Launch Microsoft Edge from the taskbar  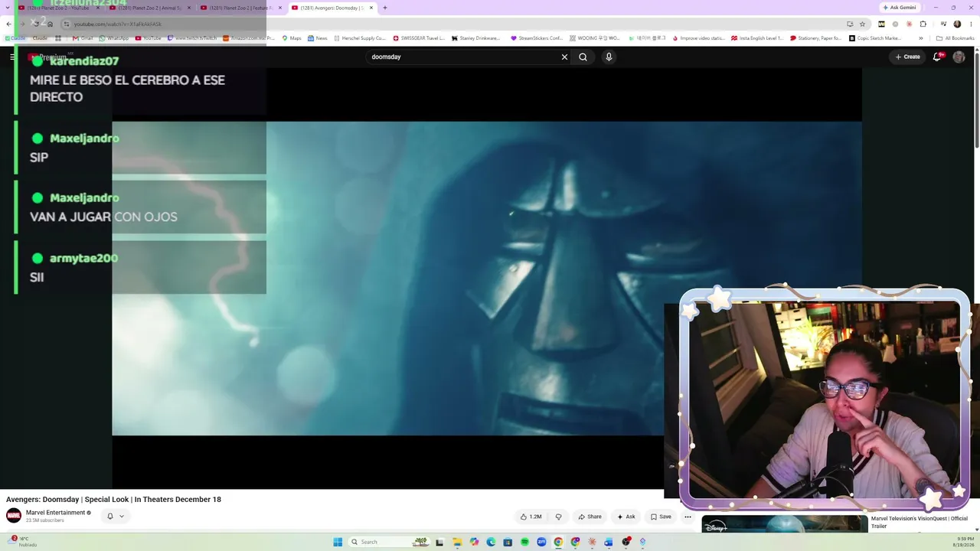point(491,542)
